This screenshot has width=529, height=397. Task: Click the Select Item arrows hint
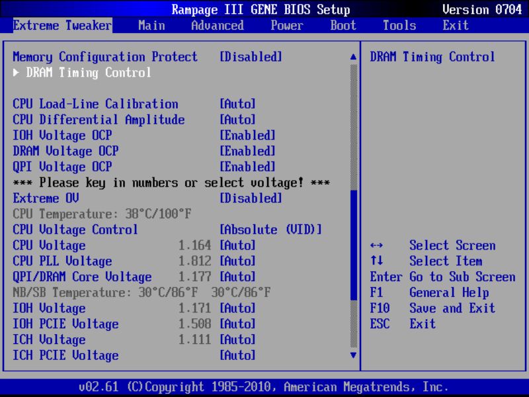pos(426,261)
